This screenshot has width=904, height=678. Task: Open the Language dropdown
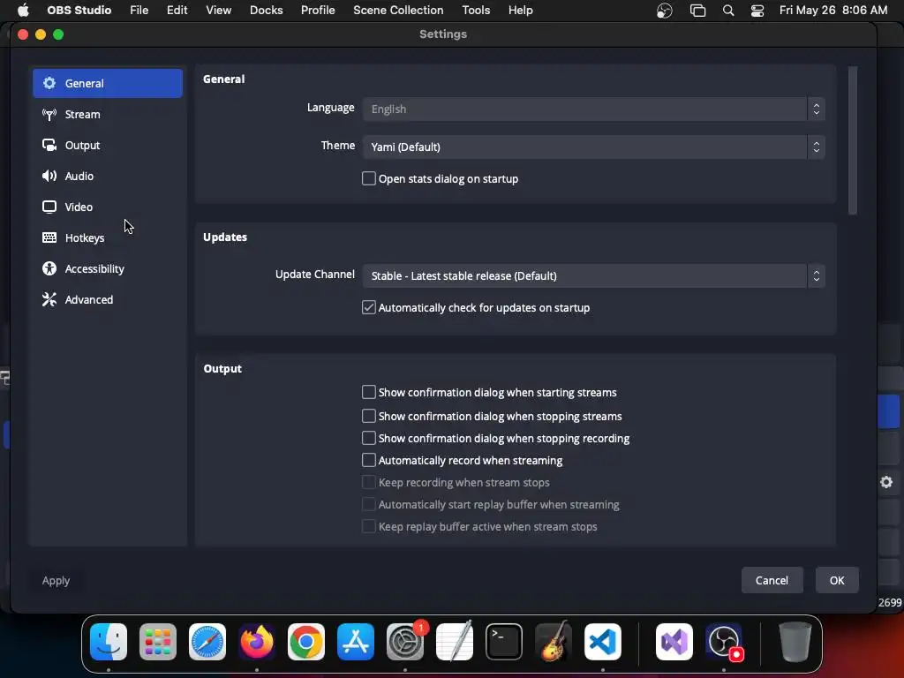point(594,109)
